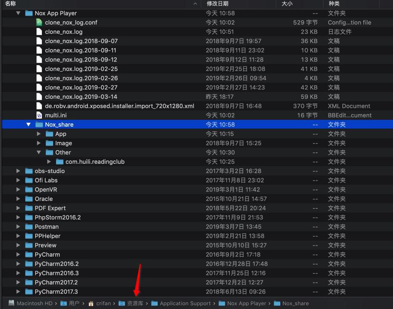The height and width of the screenshot is (309, 393).
Task: Expand the Postman folder
Action: [18, 226]
